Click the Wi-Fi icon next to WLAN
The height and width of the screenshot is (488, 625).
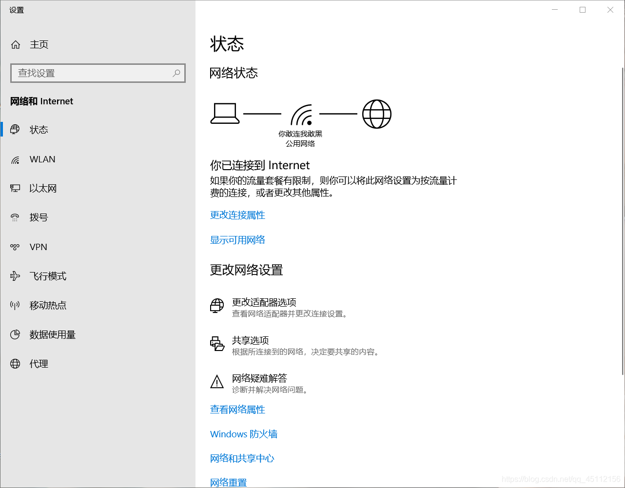(15, 159)
